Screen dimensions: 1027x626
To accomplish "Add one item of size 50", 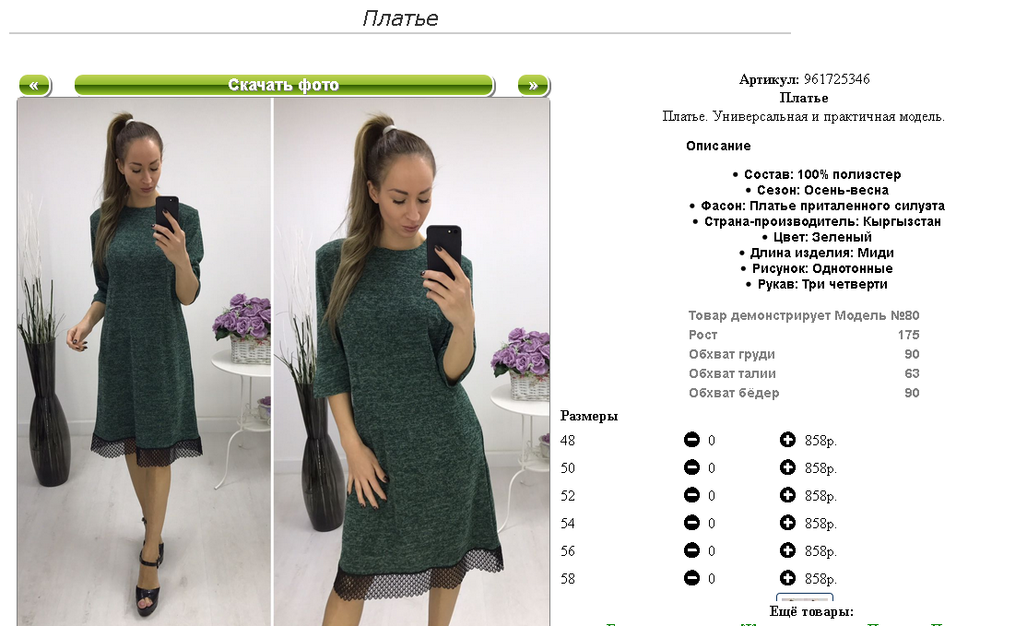I will (x=787, y=467).
